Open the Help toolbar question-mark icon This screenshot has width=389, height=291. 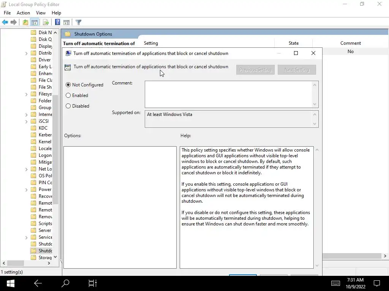[58, 22]
